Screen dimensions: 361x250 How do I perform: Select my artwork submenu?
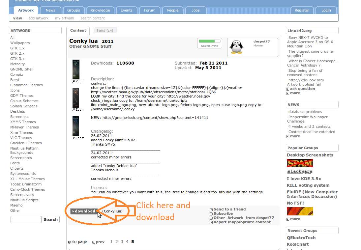pyautogui.click(x=65, y=18)
